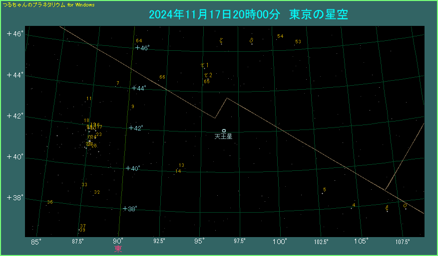Image resolution: width=438 pixels, height=256 pixels.
Task: Click star number 5 near lower right
Action: [x=324, y=190]
